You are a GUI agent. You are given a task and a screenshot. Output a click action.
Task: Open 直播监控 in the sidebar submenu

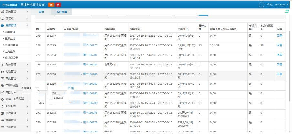click(x=10, y=39)
